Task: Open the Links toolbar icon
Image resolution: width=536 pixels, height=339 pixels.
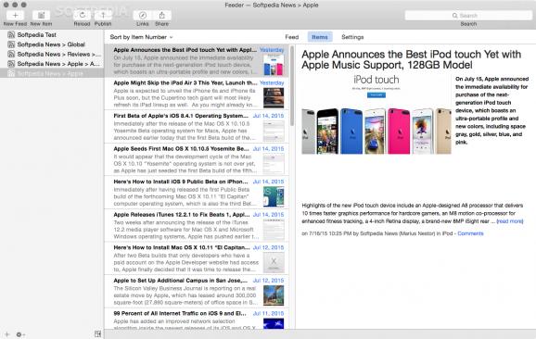Action: [143, 16]
